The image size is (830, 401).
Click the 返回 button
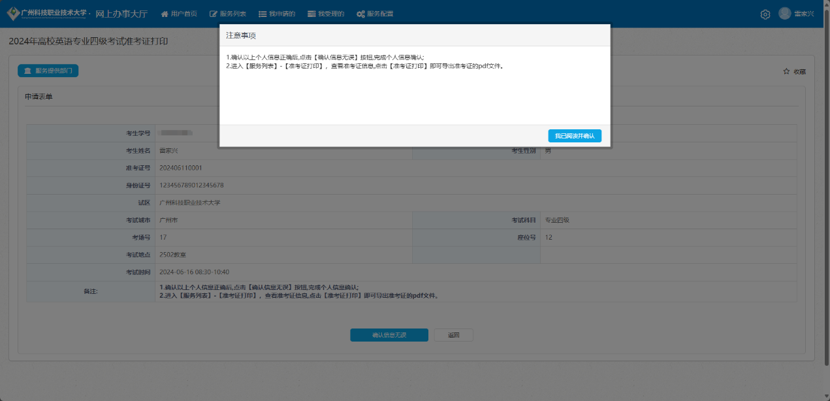pos(453,334)
